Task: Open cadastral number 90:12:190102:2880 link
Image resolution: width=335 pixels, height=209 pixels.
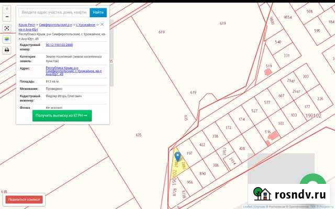Action: tap(63, 45)
